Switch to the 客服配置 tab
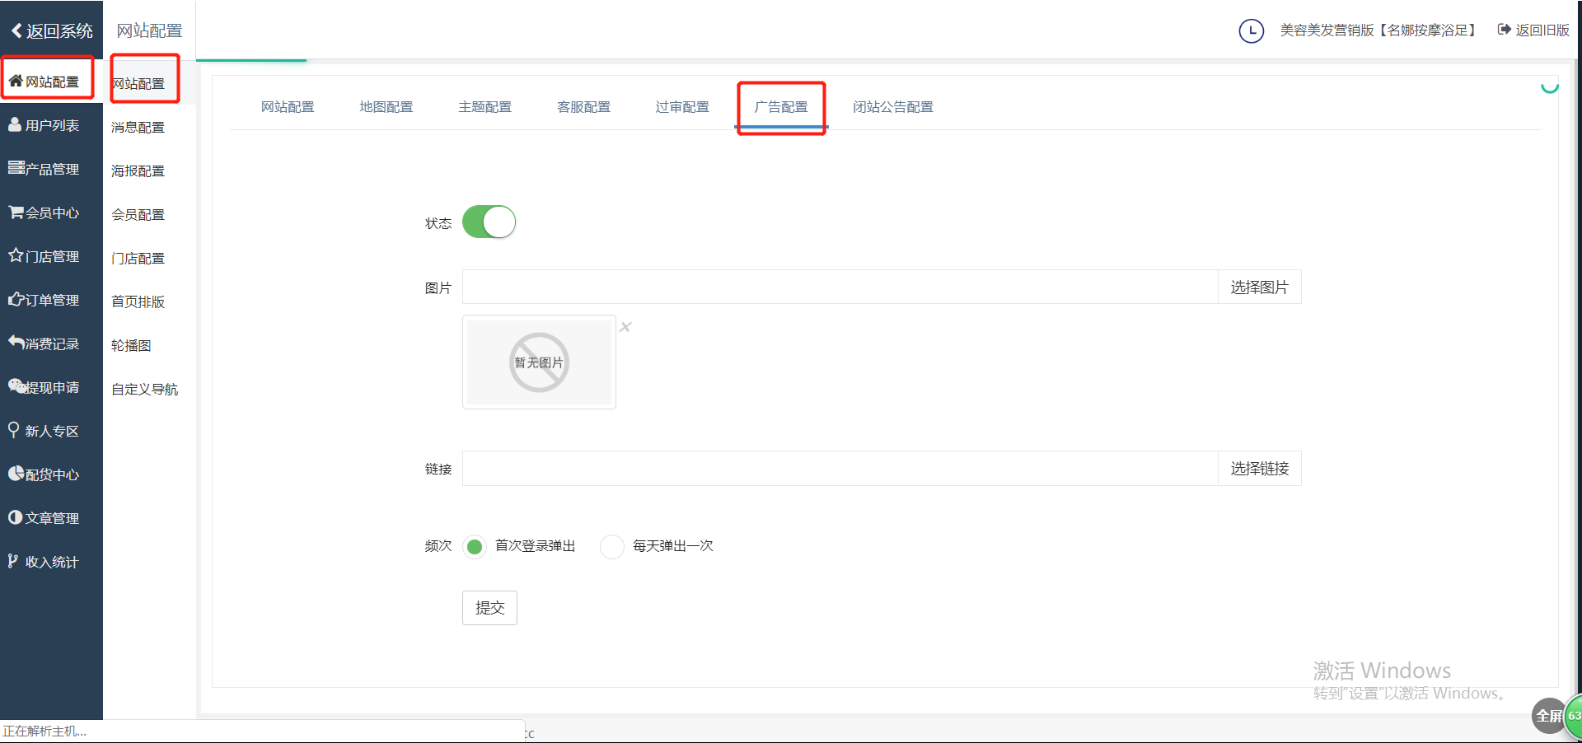Viewport: 1582px width, 743px height. [584, 107]
